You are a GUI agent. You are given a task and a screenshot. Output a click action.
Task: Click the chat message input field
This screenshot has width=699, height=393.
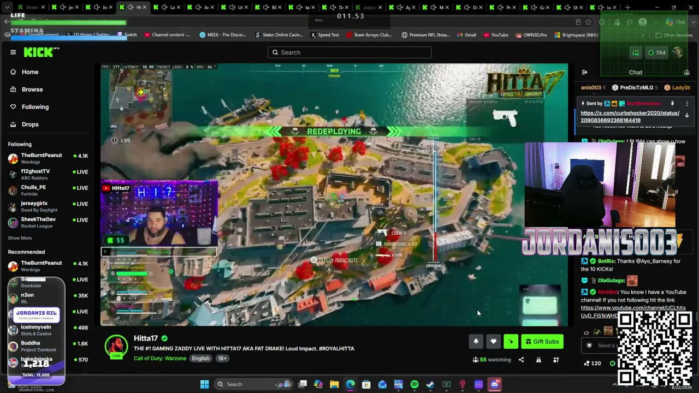pos(601,346)
